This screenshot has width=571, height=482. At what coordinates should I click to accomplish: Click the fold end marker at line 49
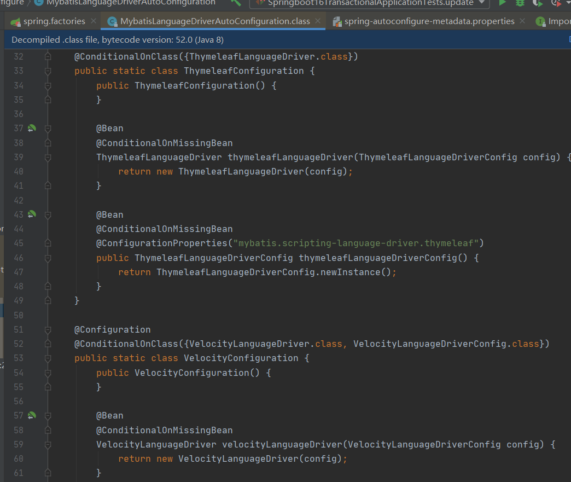click(48, 300)
